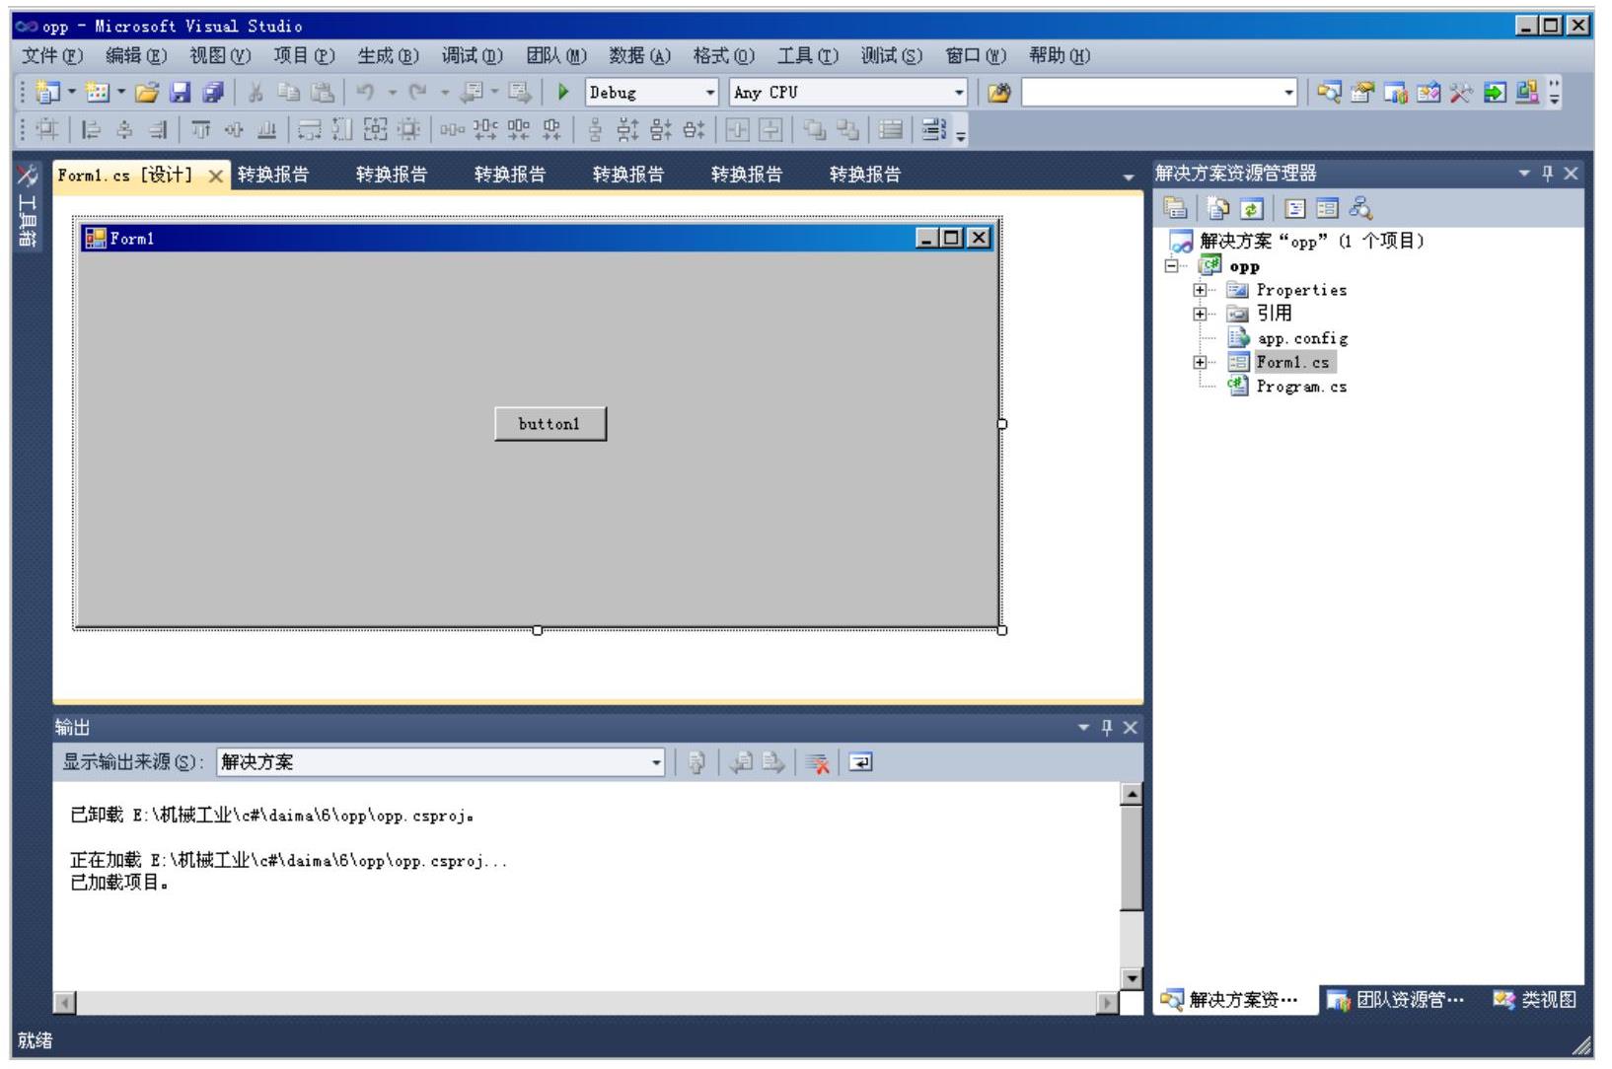Open the 生成(B) build menu
The width and height of the screenshot is (1612, 1069).
388,56
